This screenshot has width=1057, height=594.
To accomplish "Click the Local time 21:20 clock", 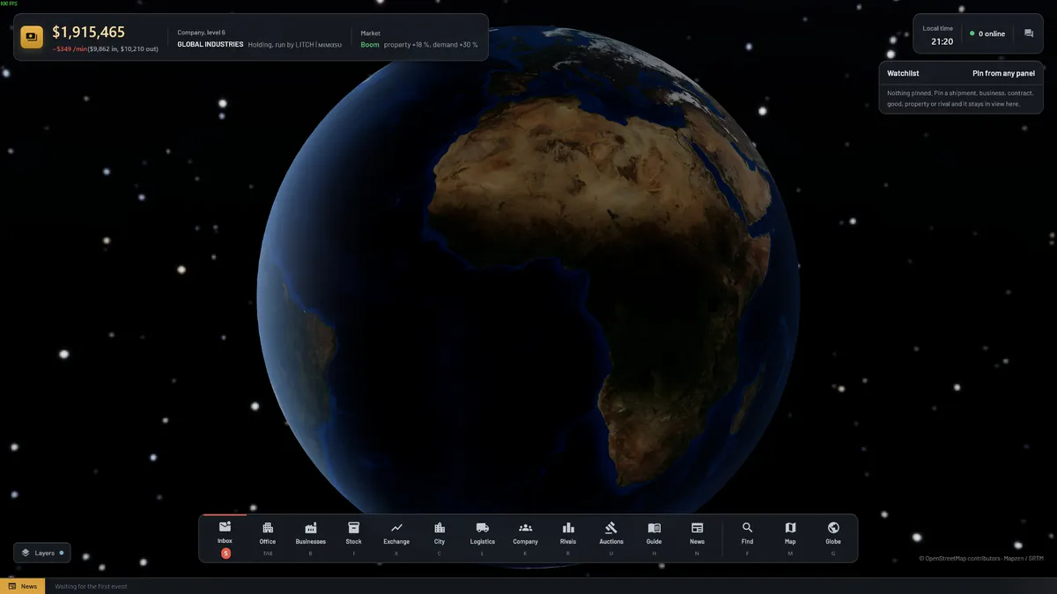I will click(x=938, y=35).
